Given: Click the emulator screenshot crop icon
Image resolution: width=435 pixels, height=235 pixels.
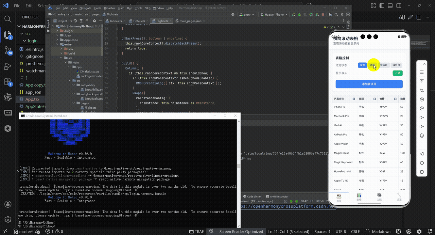Looking at the screenshot, I should pyautogui.click(x=422, y=90).
